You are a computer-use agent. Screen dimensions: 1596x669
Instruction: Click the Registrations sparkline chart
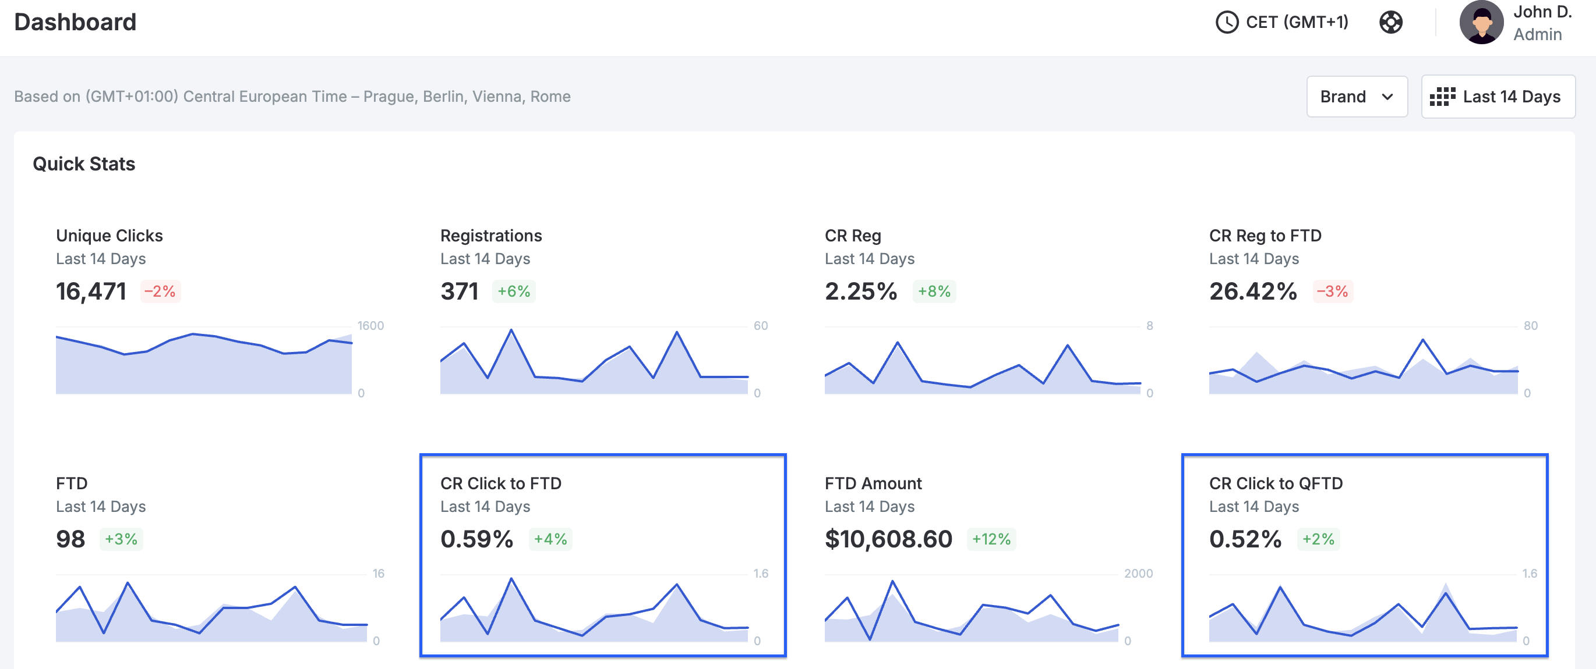[x=594, y=360]
